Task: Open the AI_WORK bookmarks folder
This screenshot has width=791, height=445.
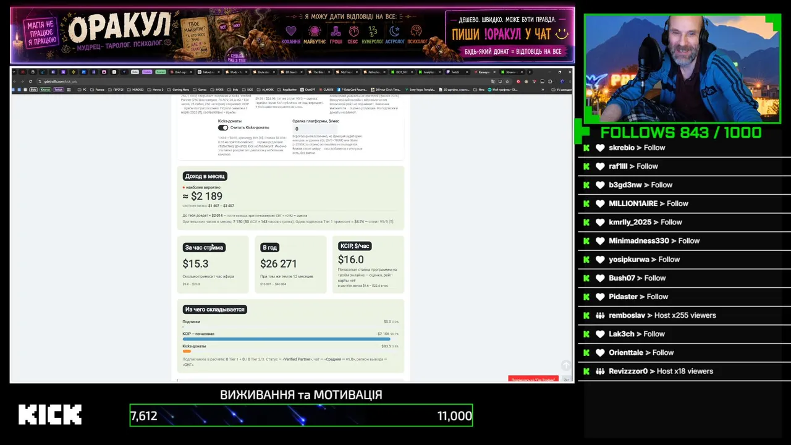Action: 266,90
